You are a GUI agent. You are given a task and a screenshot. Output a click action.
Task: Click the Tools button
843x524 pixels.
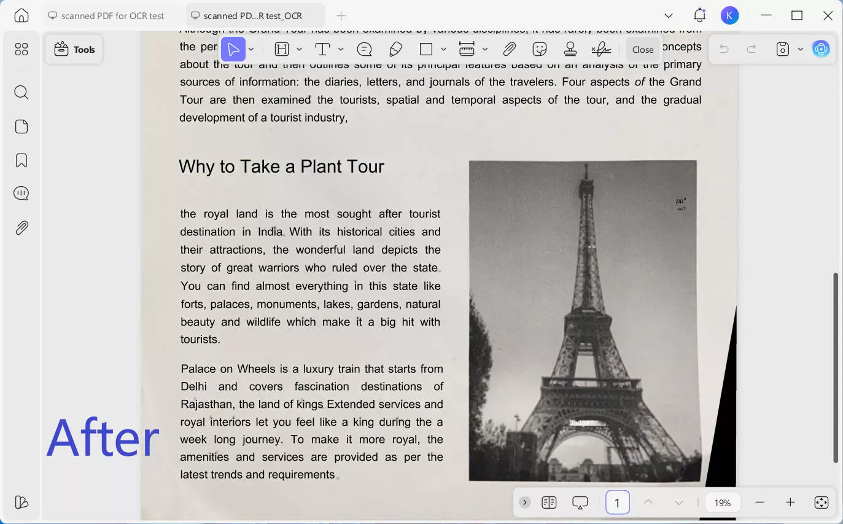[x=74, y=50]
